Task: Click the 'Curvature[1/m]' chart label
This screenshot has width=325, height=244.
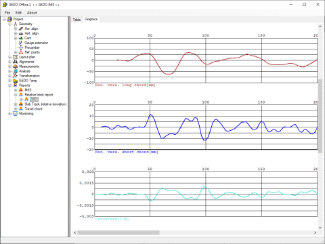Action: pyautogui.click(x=112, y=219)
